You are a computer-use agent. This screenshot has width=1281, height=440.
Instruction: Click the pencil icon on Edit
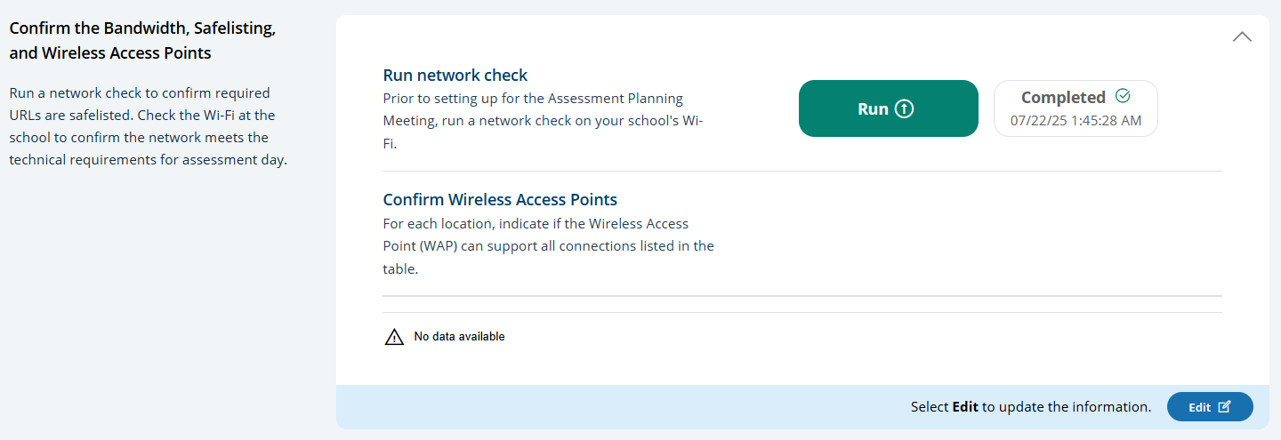1225,407
